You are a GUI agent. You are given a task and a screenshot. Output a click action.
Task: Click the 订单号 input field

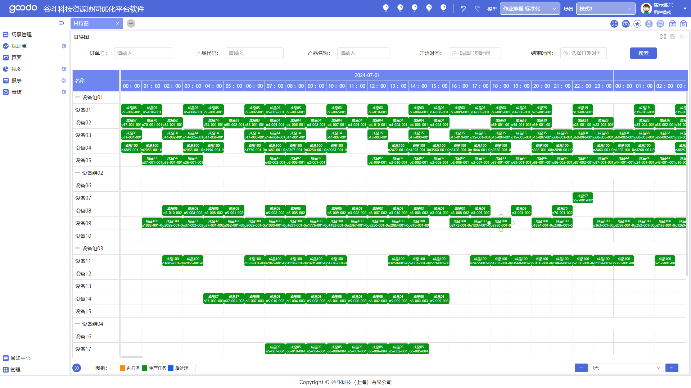click(x=143, y=53)
